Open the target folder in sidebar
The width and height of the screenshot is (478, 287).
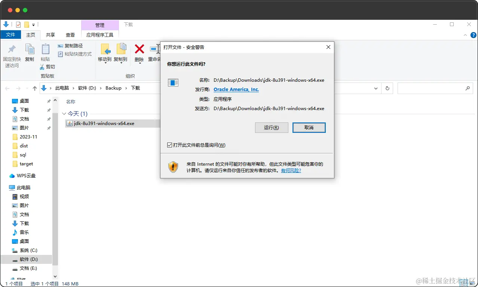(26, 164)
